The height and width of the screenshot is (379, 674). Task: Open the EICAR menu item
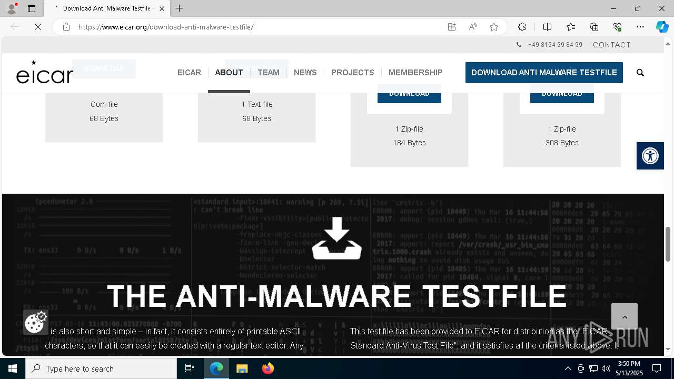pos(189,73)
